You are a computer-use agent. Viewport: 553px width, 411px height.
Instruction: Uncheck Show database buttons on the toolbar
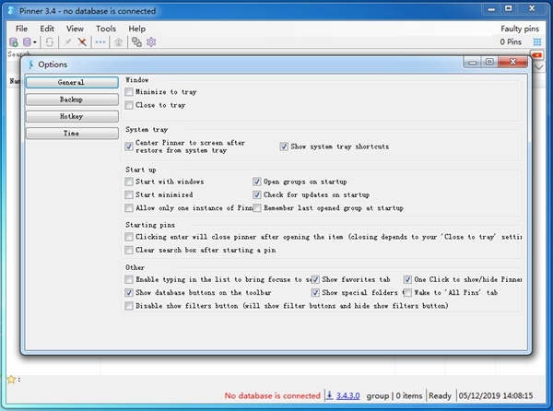(129, 292)
